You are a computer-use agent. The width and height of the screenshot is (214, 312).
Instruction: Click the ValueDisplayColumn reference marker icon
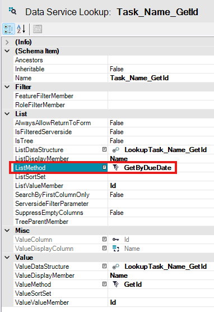click(x=104, y=249)
